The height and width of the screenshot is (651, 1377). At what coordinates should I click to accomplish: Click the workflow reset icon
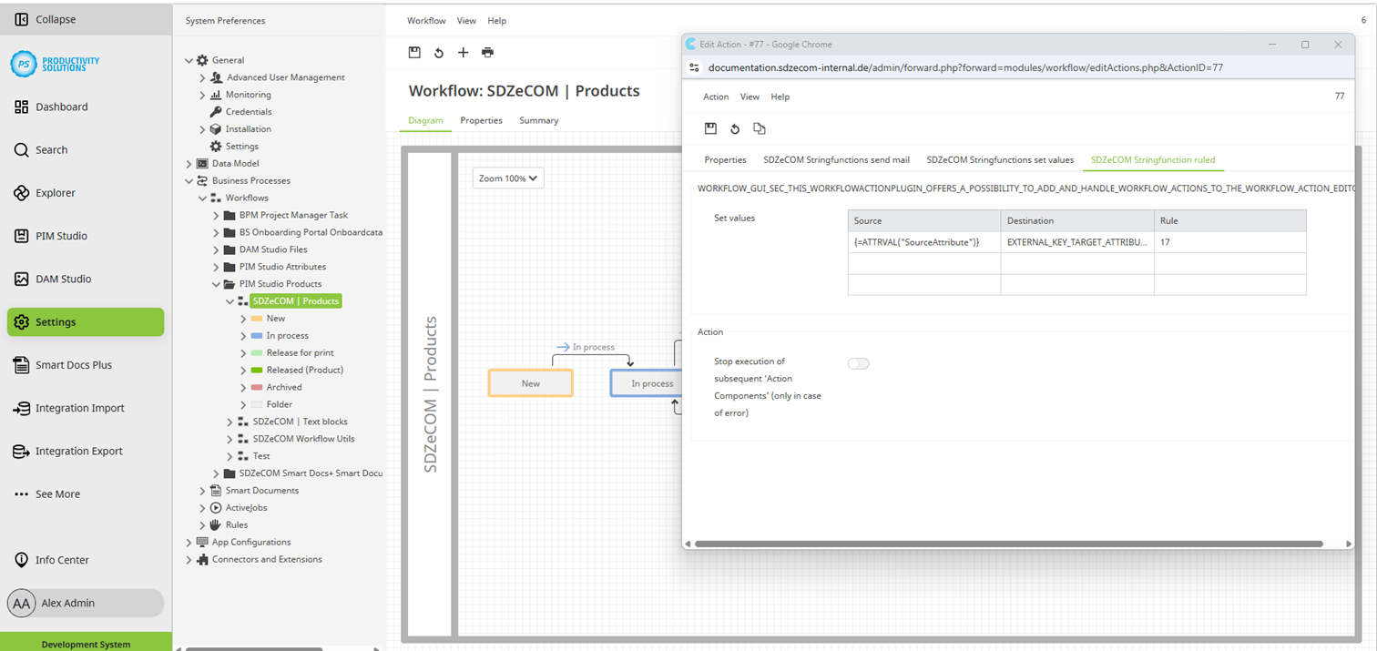tap(439, 53)
